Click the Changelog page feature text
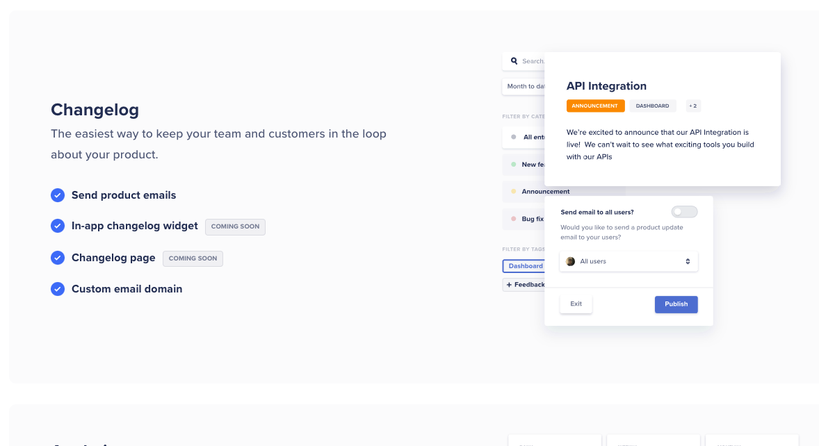 tap(113, 258)
